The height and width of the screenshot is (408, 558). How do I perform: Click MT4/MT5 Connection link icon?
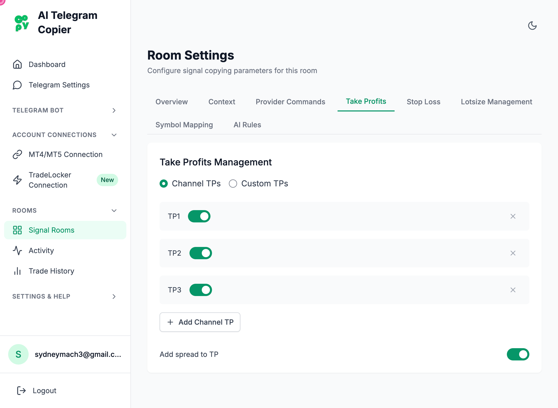(x=17, y=154)
